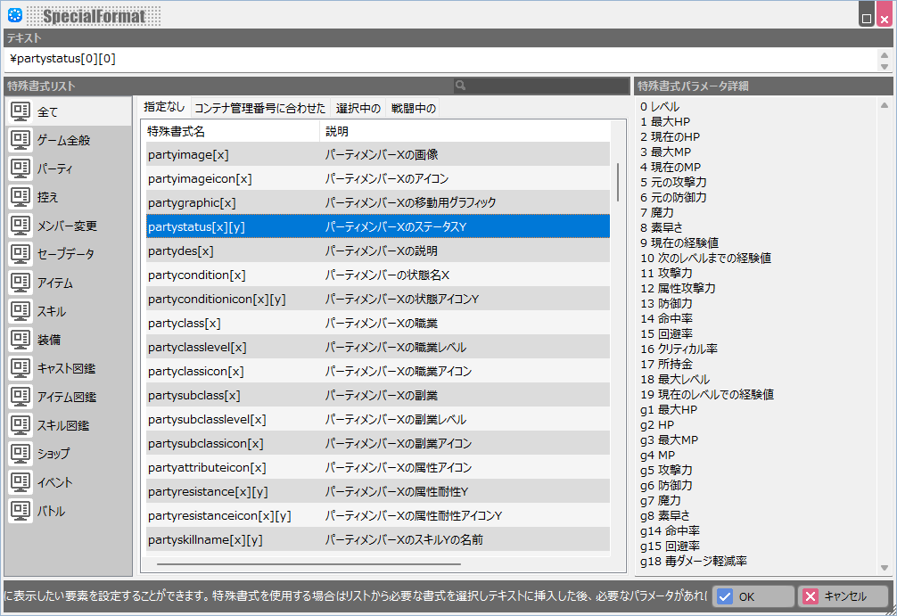
Task: Click the キャンセル button
Action: [x=844, y=596]
